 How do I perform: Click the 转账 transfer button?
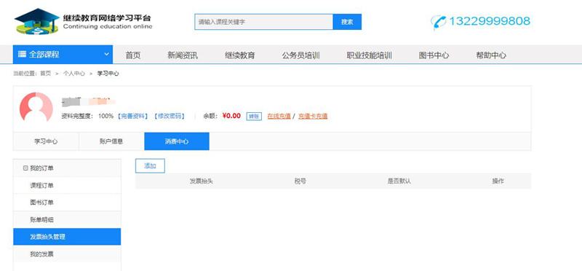(x=253, y=117)
